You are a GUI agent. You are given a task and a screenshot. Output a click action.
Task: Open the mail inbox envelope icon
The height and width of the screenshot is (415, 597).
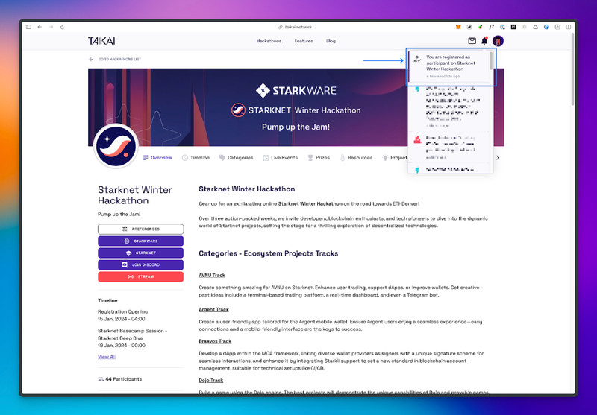point(472,41)
